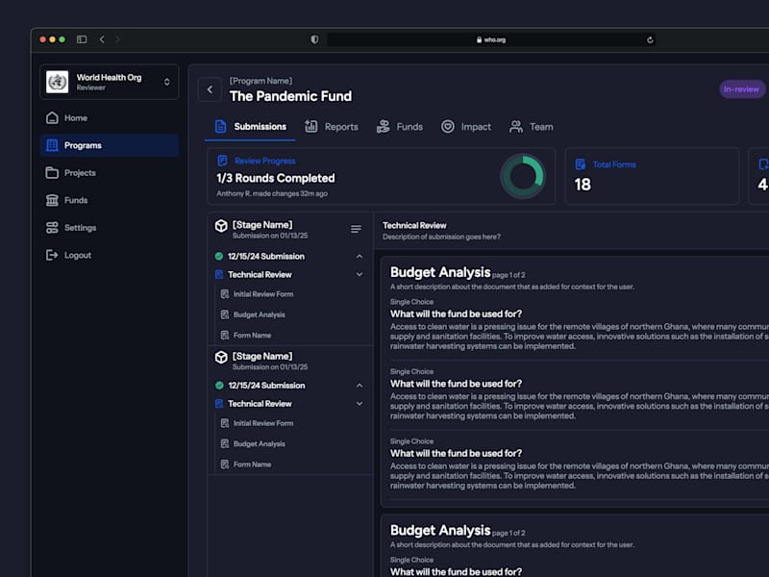Click the browser forward arrow

(x=117, y=39)
